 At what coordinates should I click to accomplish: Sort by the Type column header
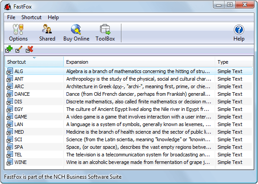(x=233, y=62)
